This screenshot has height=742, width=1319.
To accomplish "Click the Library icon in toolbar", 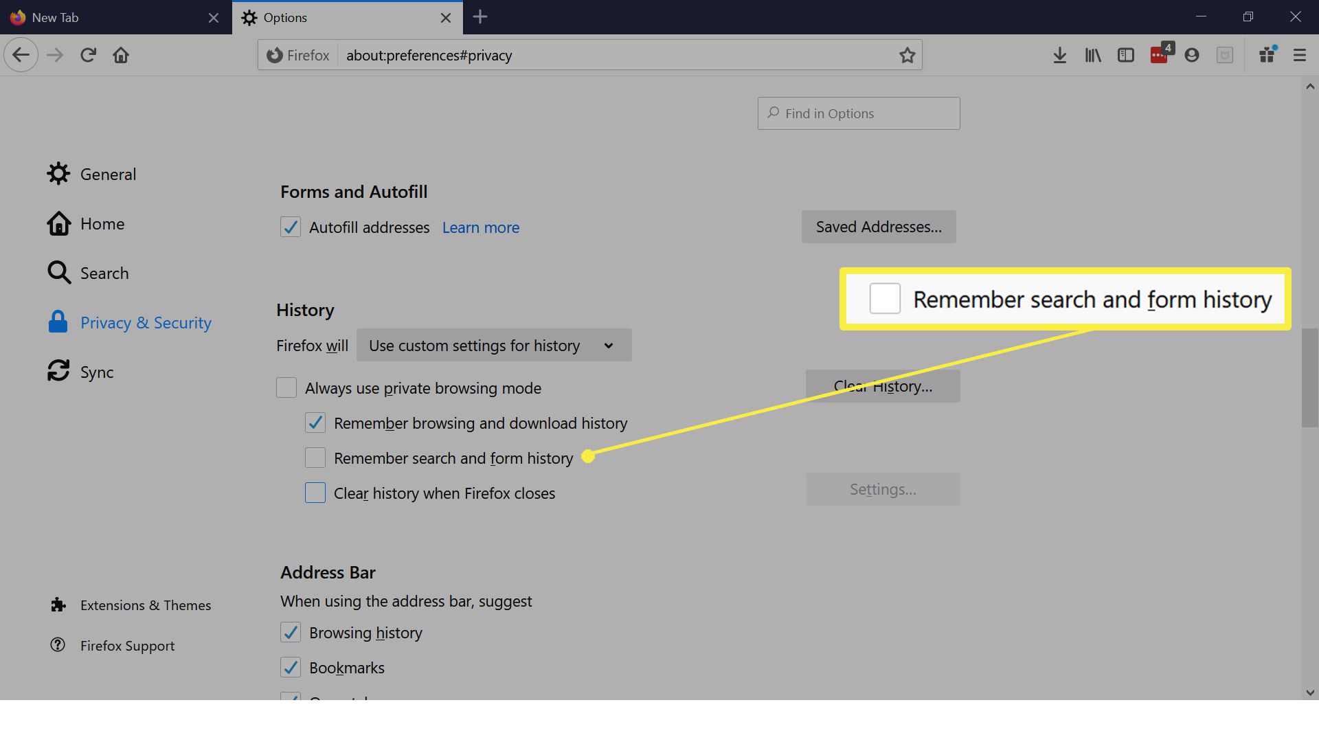I will pyautogui.click(x=1092, y=55).
